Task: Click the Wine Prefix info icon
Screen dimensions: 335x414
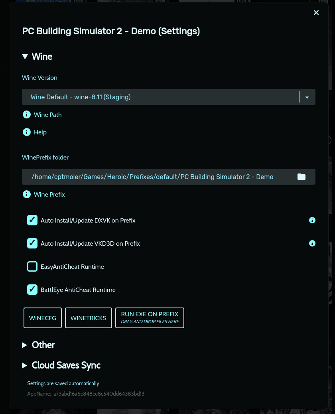Action: pyautogui.click(x=27, y=194)
